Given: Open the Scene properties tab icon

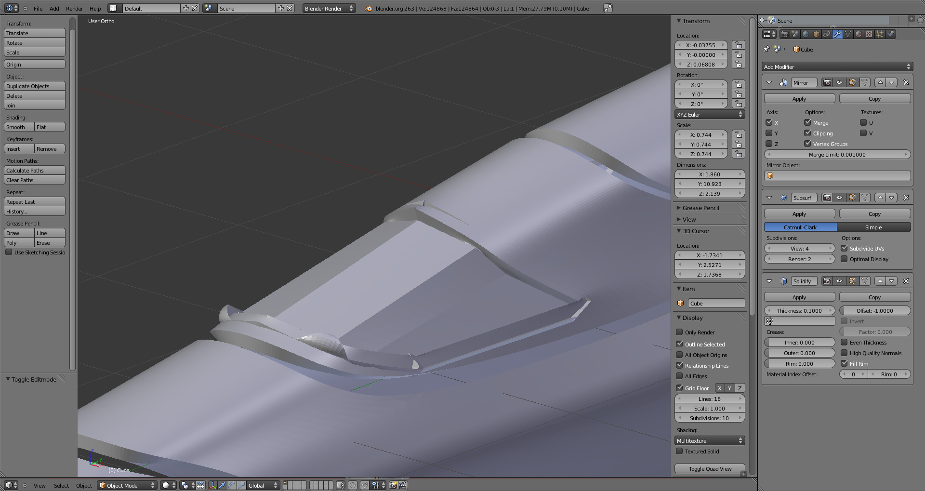Looking at the screenshot, I should tap(795, 34).
